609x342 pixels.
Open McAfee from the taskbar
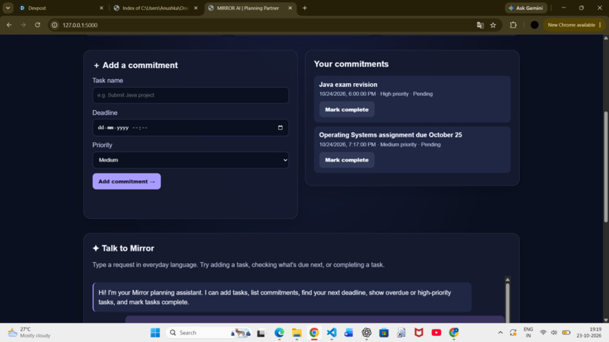419,333
